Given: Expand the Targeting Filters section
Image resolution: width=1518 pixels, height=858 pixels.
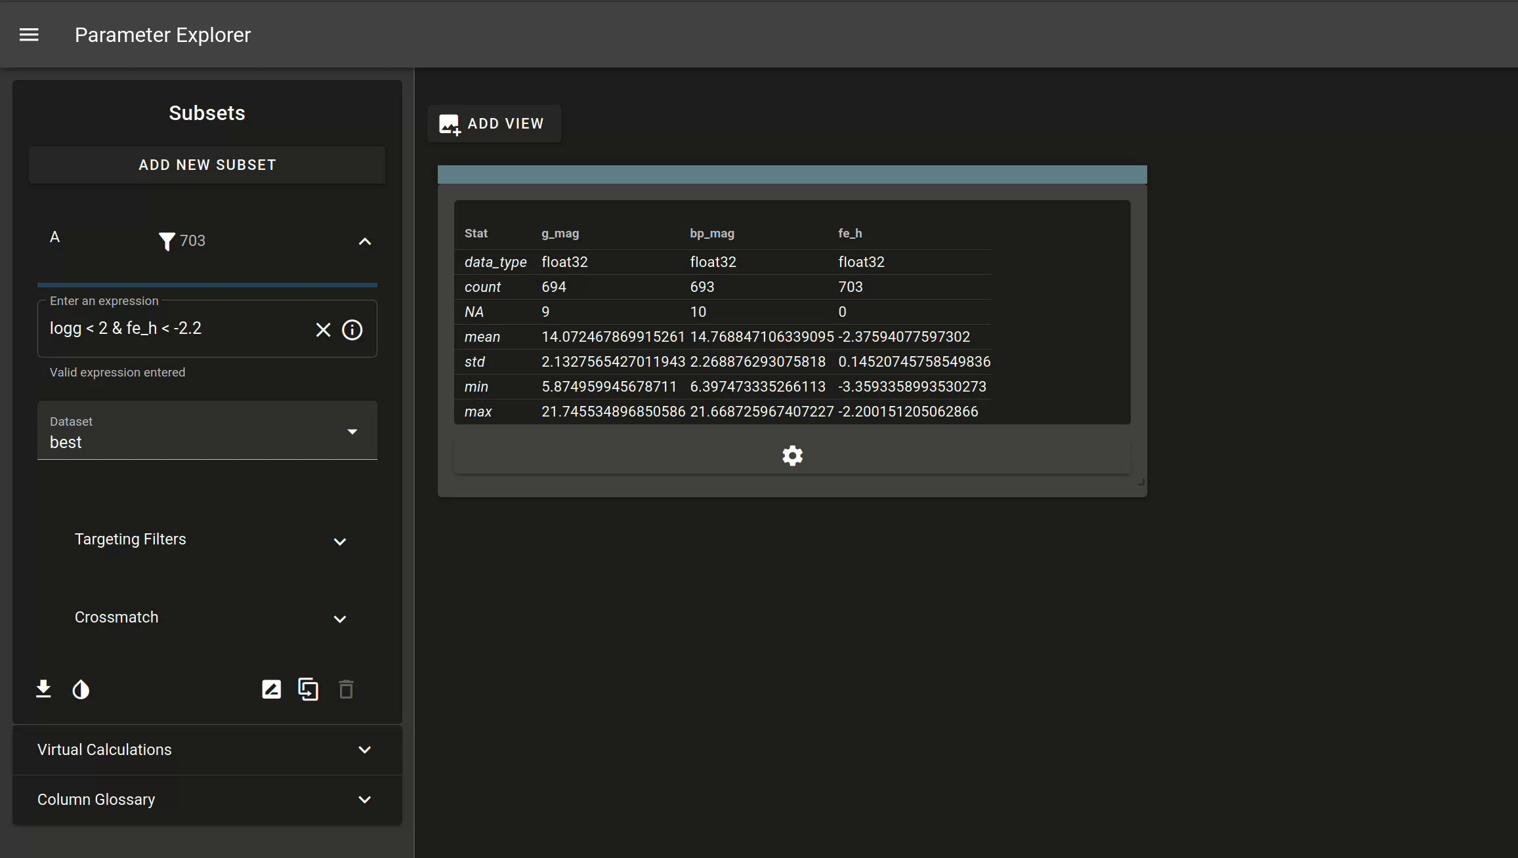Looking at the screenshot, I should pyautogui.click(x=207, y=540).
